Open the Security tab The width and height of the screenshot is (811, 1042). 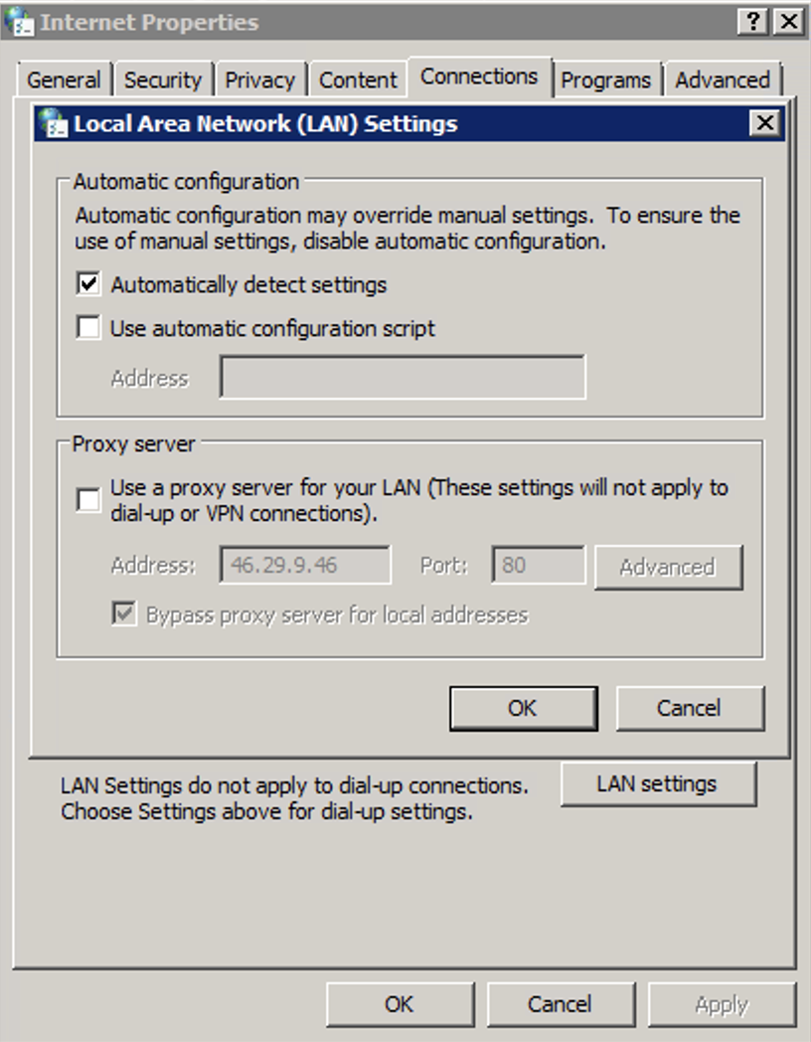click(x=162, y=80)
